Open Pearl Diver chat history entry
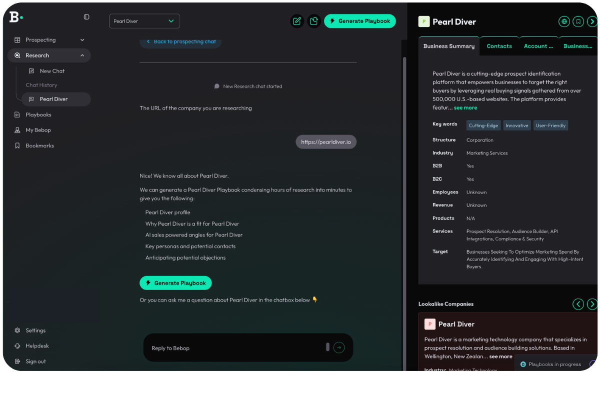 click(x=56, y=99)
